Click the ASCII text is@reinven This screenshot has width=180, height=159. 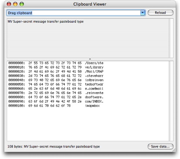point(94,80)
